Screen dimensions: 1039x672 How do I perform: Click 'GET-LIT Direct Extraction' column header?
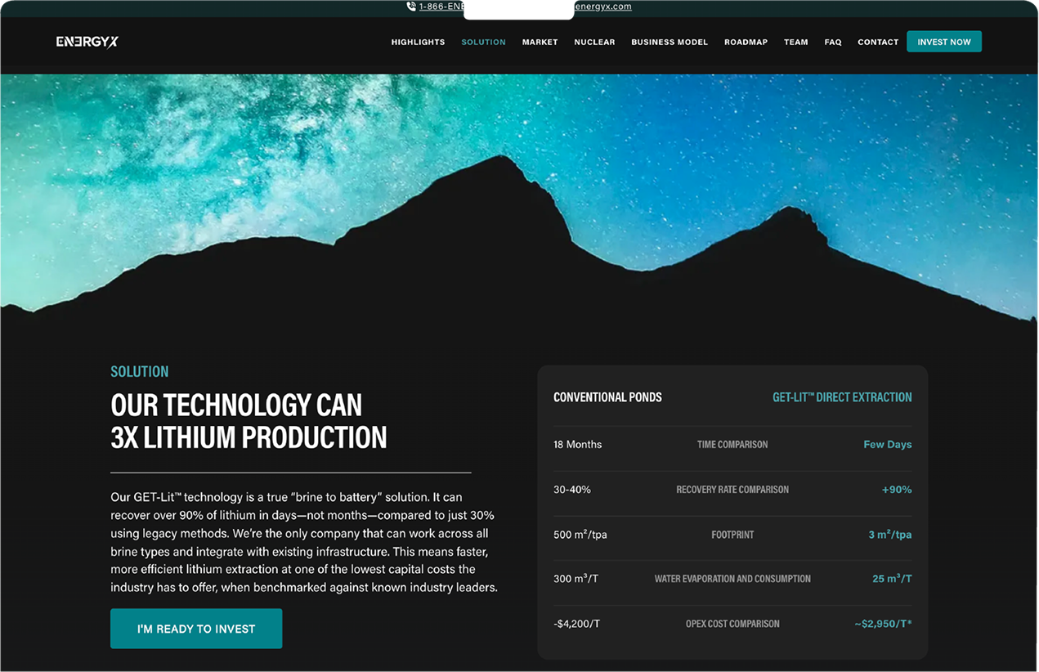842,397
